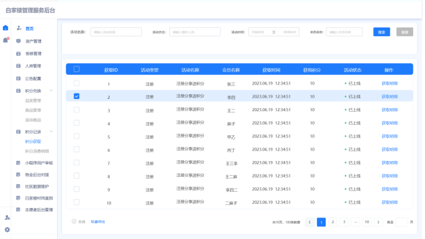This screenshot has height=239, width=425.
Task: Check the checkbox for row 7 王三李
Action: click(x=77, y=162)
